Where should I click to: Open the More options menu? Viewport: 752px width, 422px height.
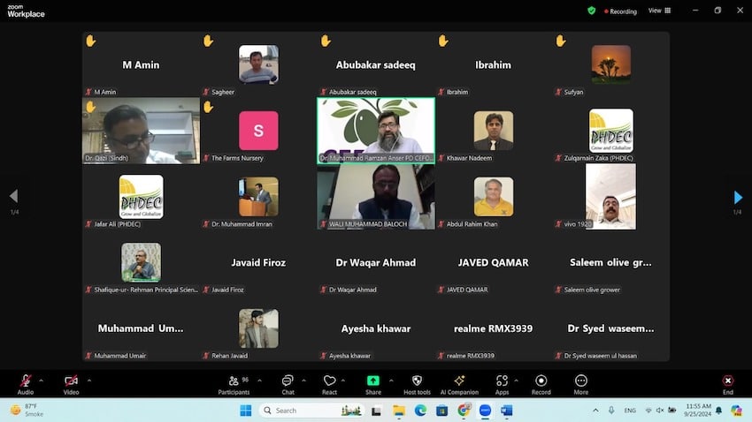tap(580, 381)
